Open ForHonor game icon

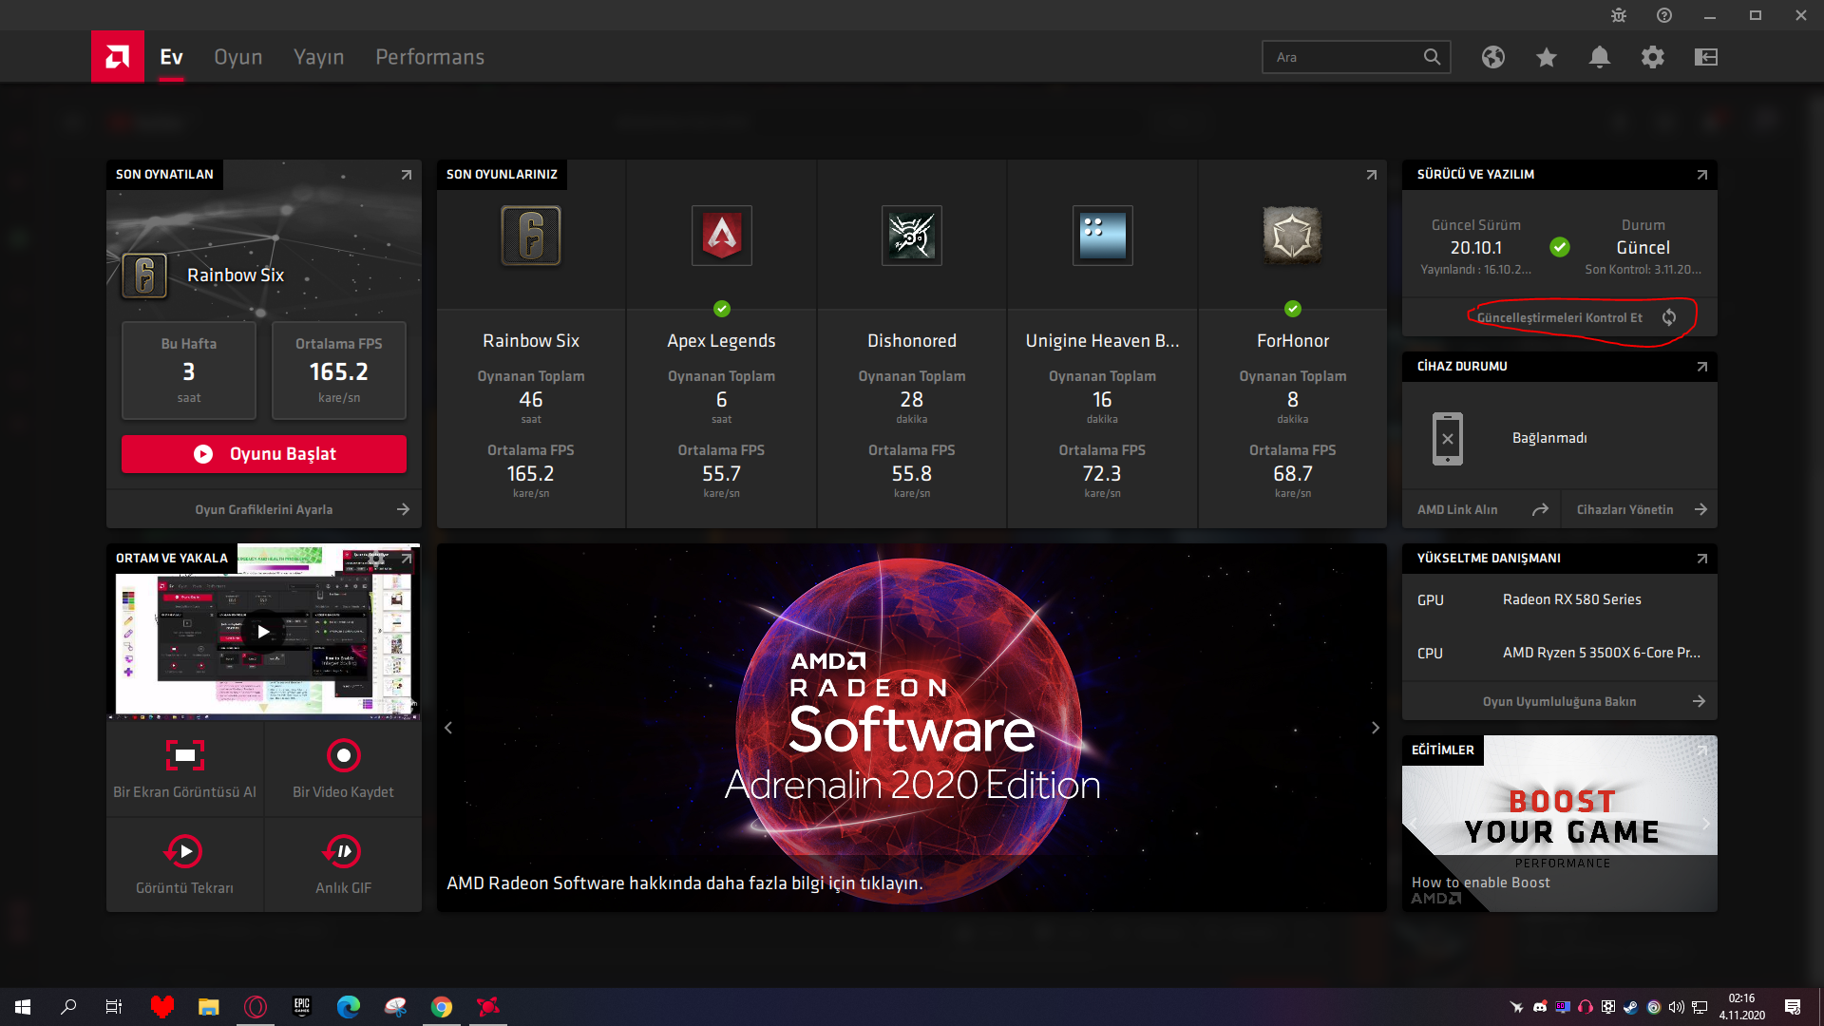tap(1293, 236)
